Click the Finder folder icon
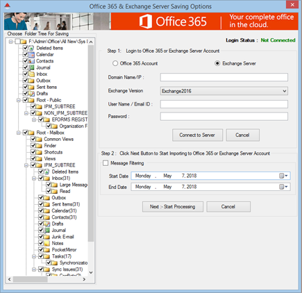The image size is (302, 293). [40, 146]
